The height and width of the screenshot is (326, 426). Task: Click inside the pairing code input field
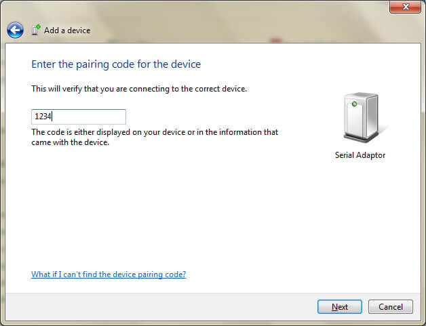pyautogui.click(x=78, y=117)
